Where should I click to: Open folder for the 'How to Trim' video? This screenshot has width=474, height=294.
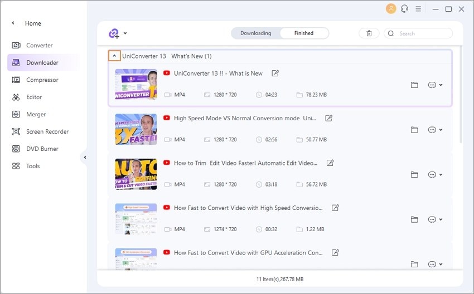(414, 175)
